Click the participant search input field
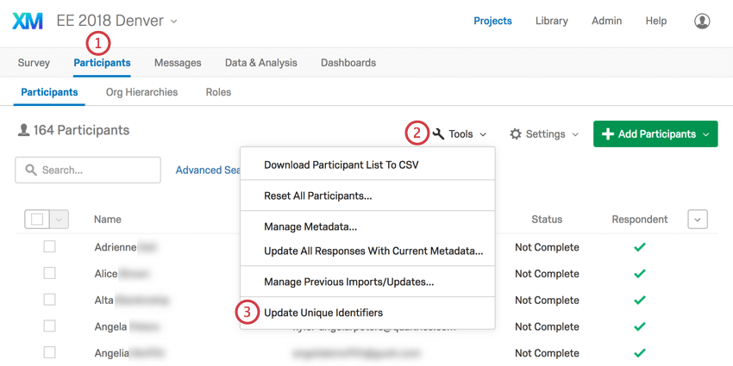Screen dimensions: 733x366 [x=97, y=171]
